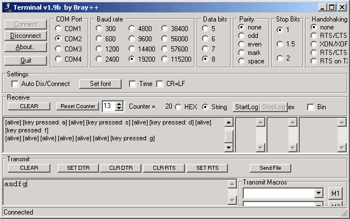Set baud rate to 600

[x=106, y=38]
